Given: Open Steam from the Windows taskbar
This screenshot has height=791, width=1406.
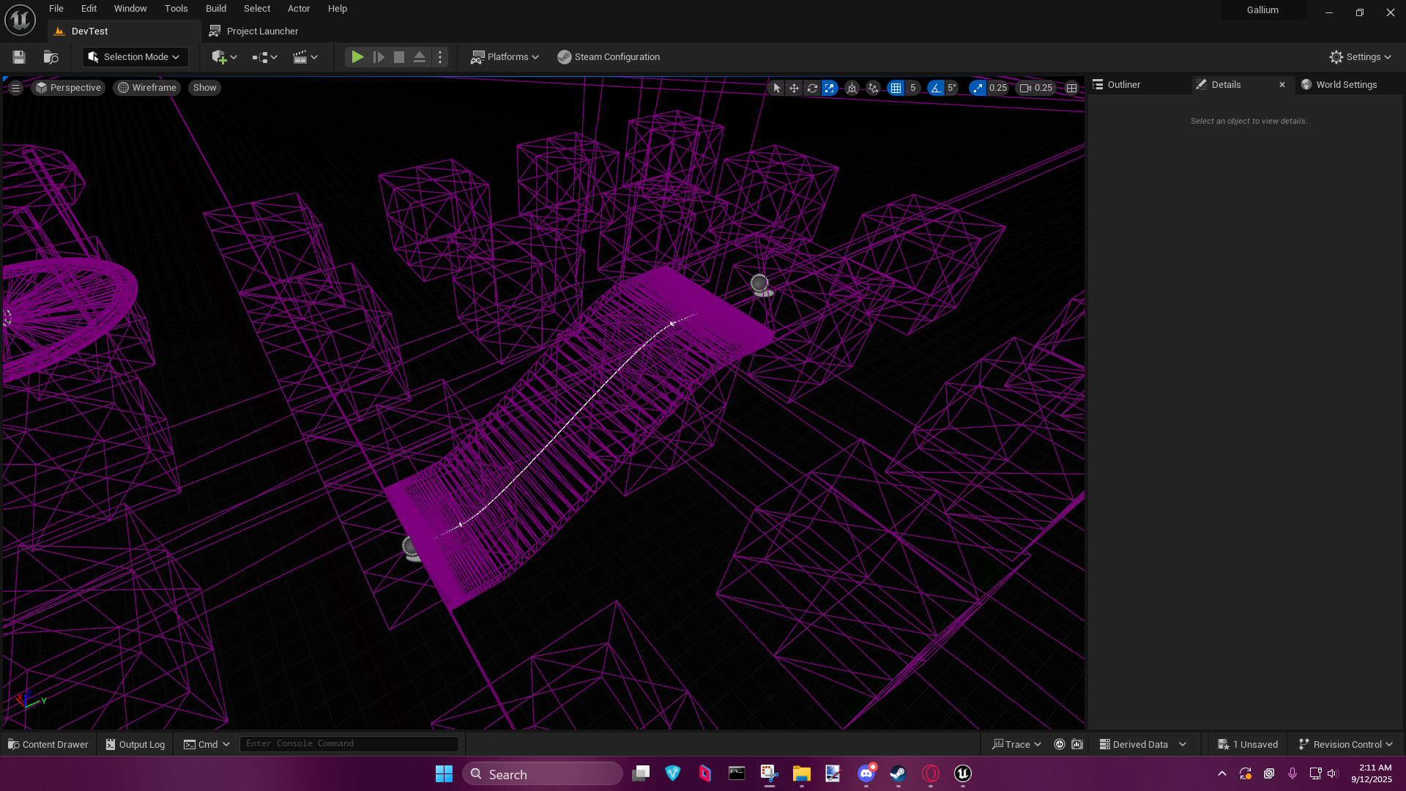Looking at the screenshot, I should [x=898, y=773].
